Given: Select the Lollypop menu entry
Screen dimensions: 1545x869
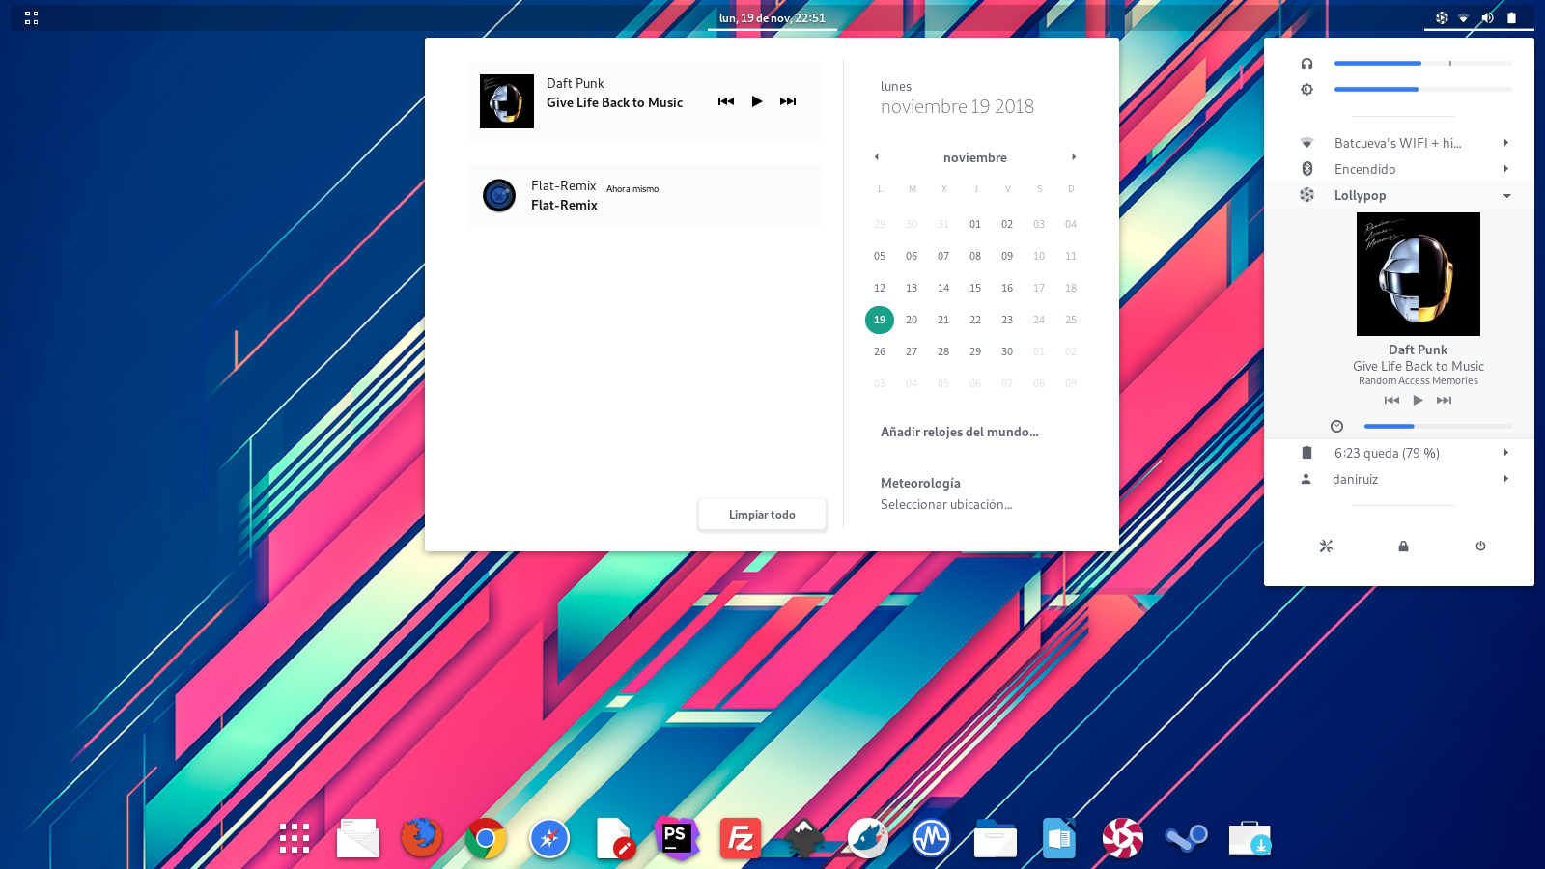Looking at the screenshot, I should coord(1399,195).
